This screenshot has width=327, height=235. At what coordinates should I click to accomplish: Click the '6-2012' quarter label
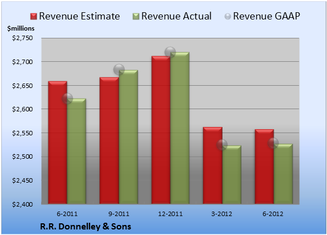coord(273,214)
